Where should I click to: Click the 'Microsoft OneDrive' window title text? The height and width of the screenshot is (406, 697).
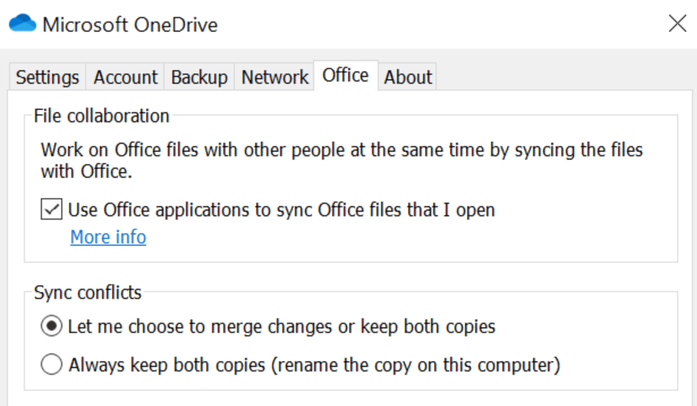[x=130, y=24]
